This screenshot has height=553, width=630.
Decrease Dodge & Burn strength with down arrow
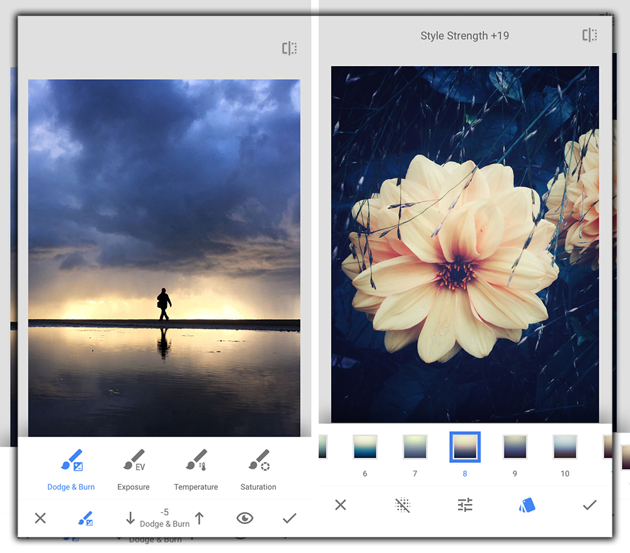coord(130,518)
